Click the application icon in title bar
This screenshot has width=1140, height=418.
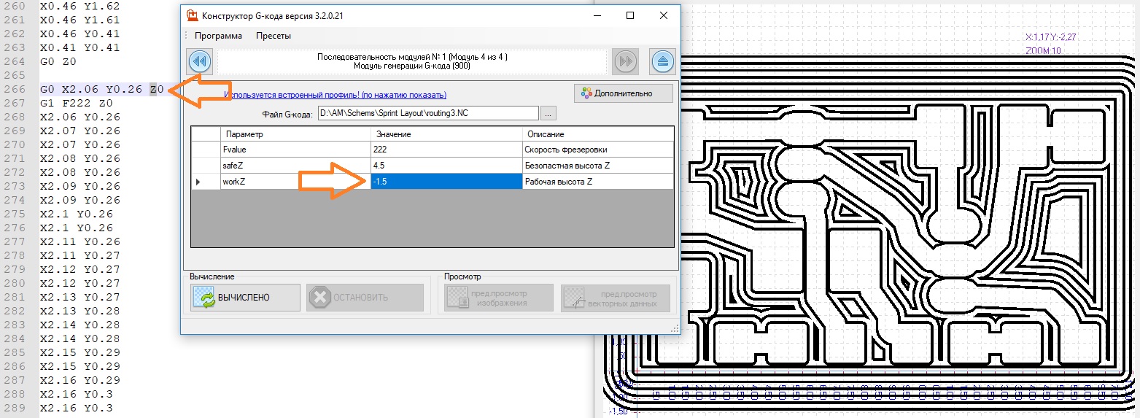click(x=193, y=15)
